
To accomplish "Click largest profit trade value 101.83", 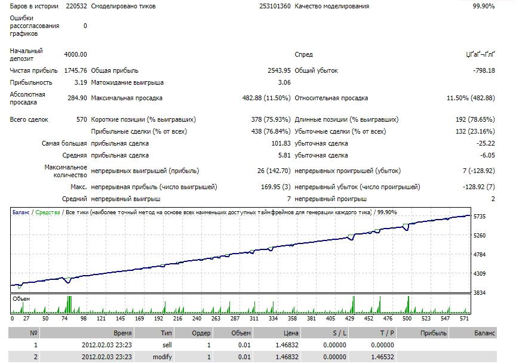I will click(x=281, y=143).
